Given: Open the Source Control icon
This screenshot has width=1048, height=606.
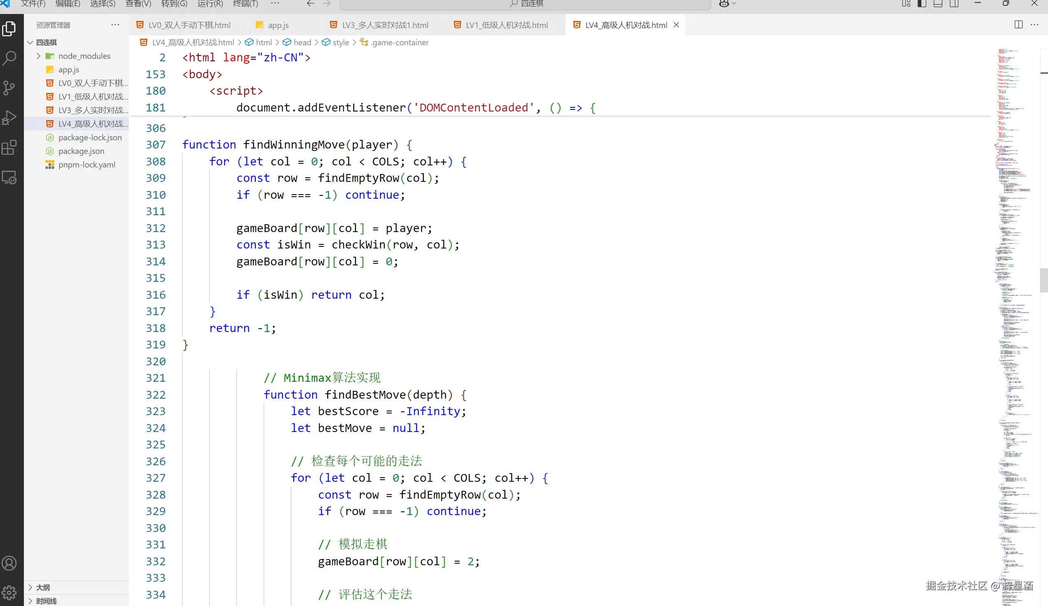Looking at the screenshot, I should point(9,88).
